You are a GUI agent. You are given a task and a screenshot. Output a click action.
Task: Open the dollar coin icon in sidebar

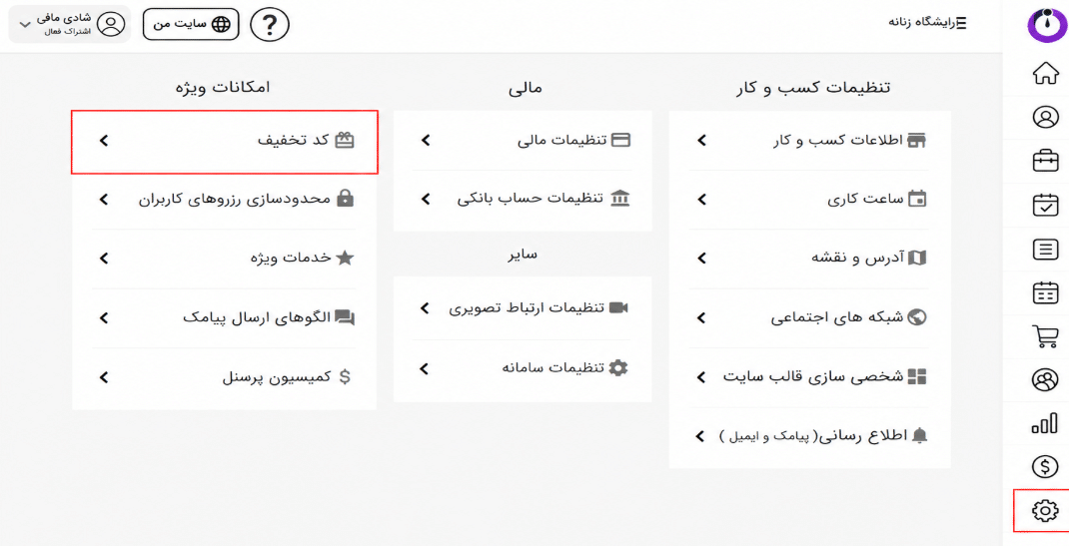coord(1045,467)
